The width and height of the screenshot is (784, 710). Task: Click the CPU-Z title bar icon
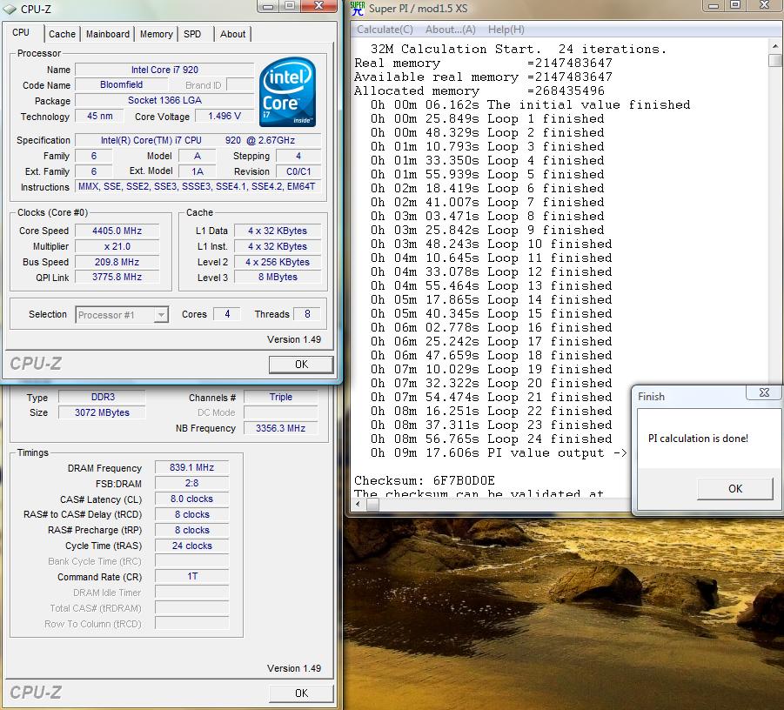(10, 9)
